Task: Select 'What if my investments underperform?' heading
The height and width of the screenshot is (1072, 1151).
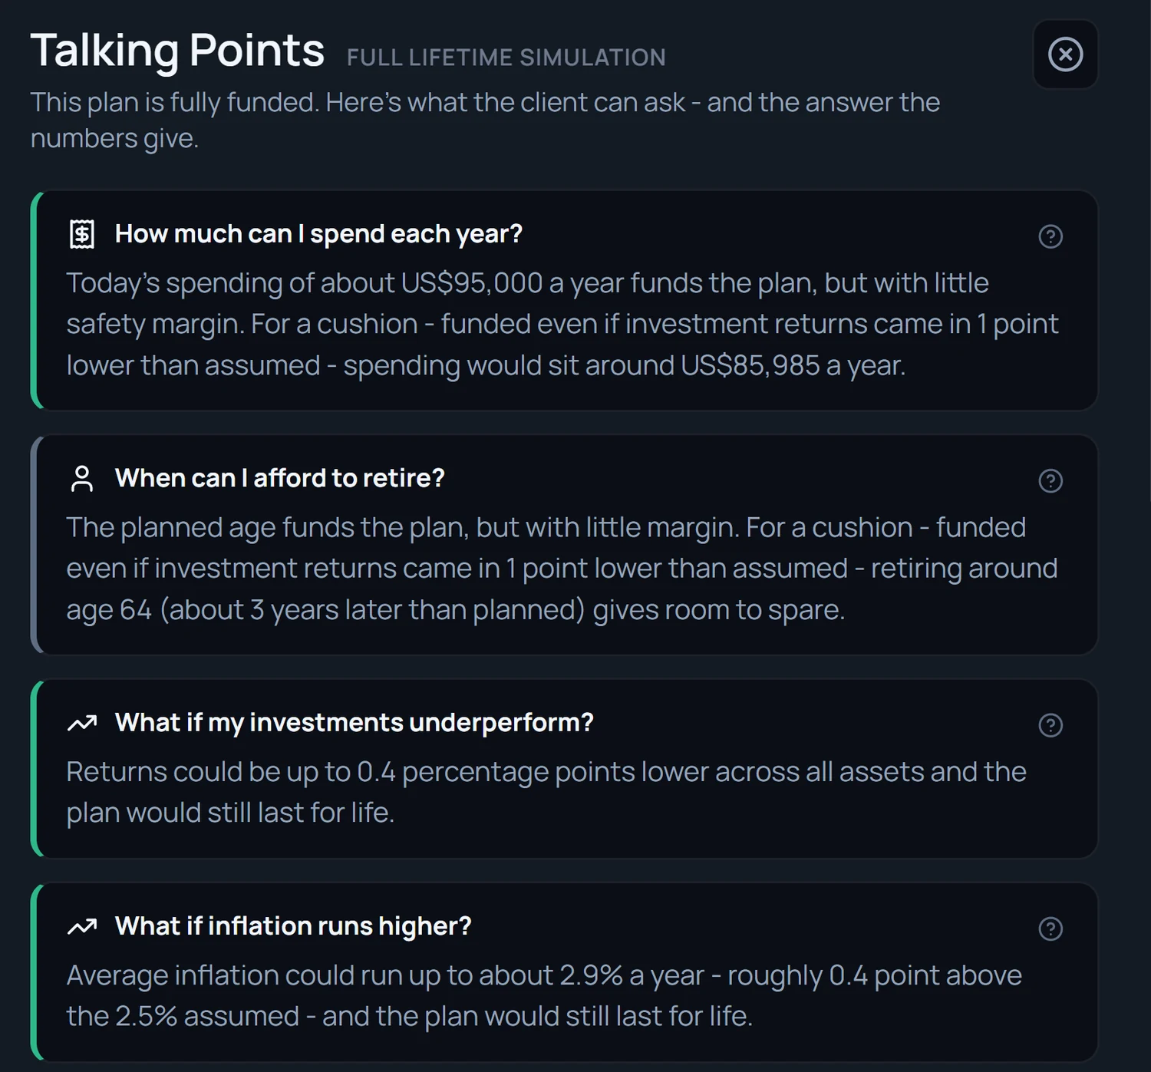Action: [355, 723]
